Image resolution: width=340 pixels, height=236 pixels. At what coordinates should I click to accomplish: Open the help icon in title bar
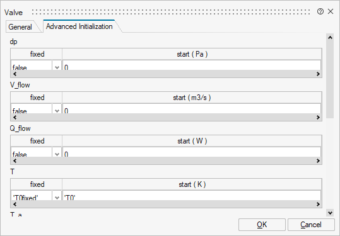coord(320,11)
